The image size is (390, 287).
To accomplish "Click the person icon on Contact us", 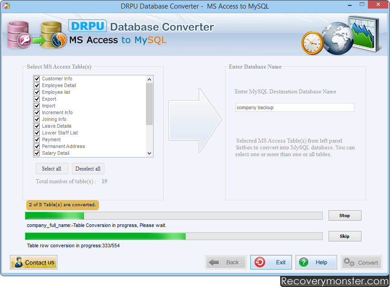I will click(19, 262).
